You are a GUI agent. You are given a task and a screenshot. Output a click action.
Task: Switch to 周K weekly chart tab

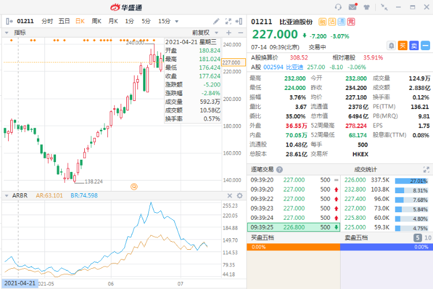point(96,21)
